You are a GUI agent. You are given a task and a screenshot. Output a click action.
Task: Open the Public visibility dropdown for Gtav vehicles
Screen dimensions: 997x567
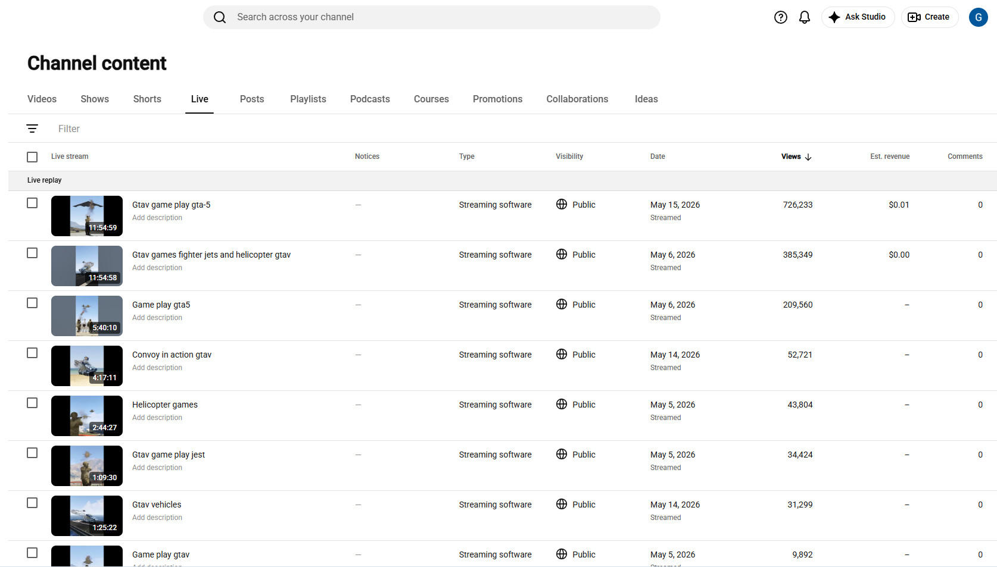pos(576,505)
